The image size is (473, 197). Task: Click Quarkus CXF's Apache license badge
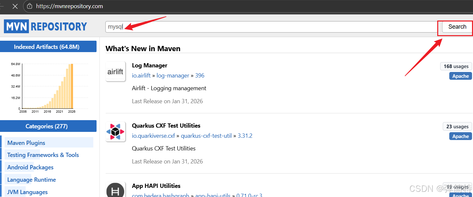(460, 136)
